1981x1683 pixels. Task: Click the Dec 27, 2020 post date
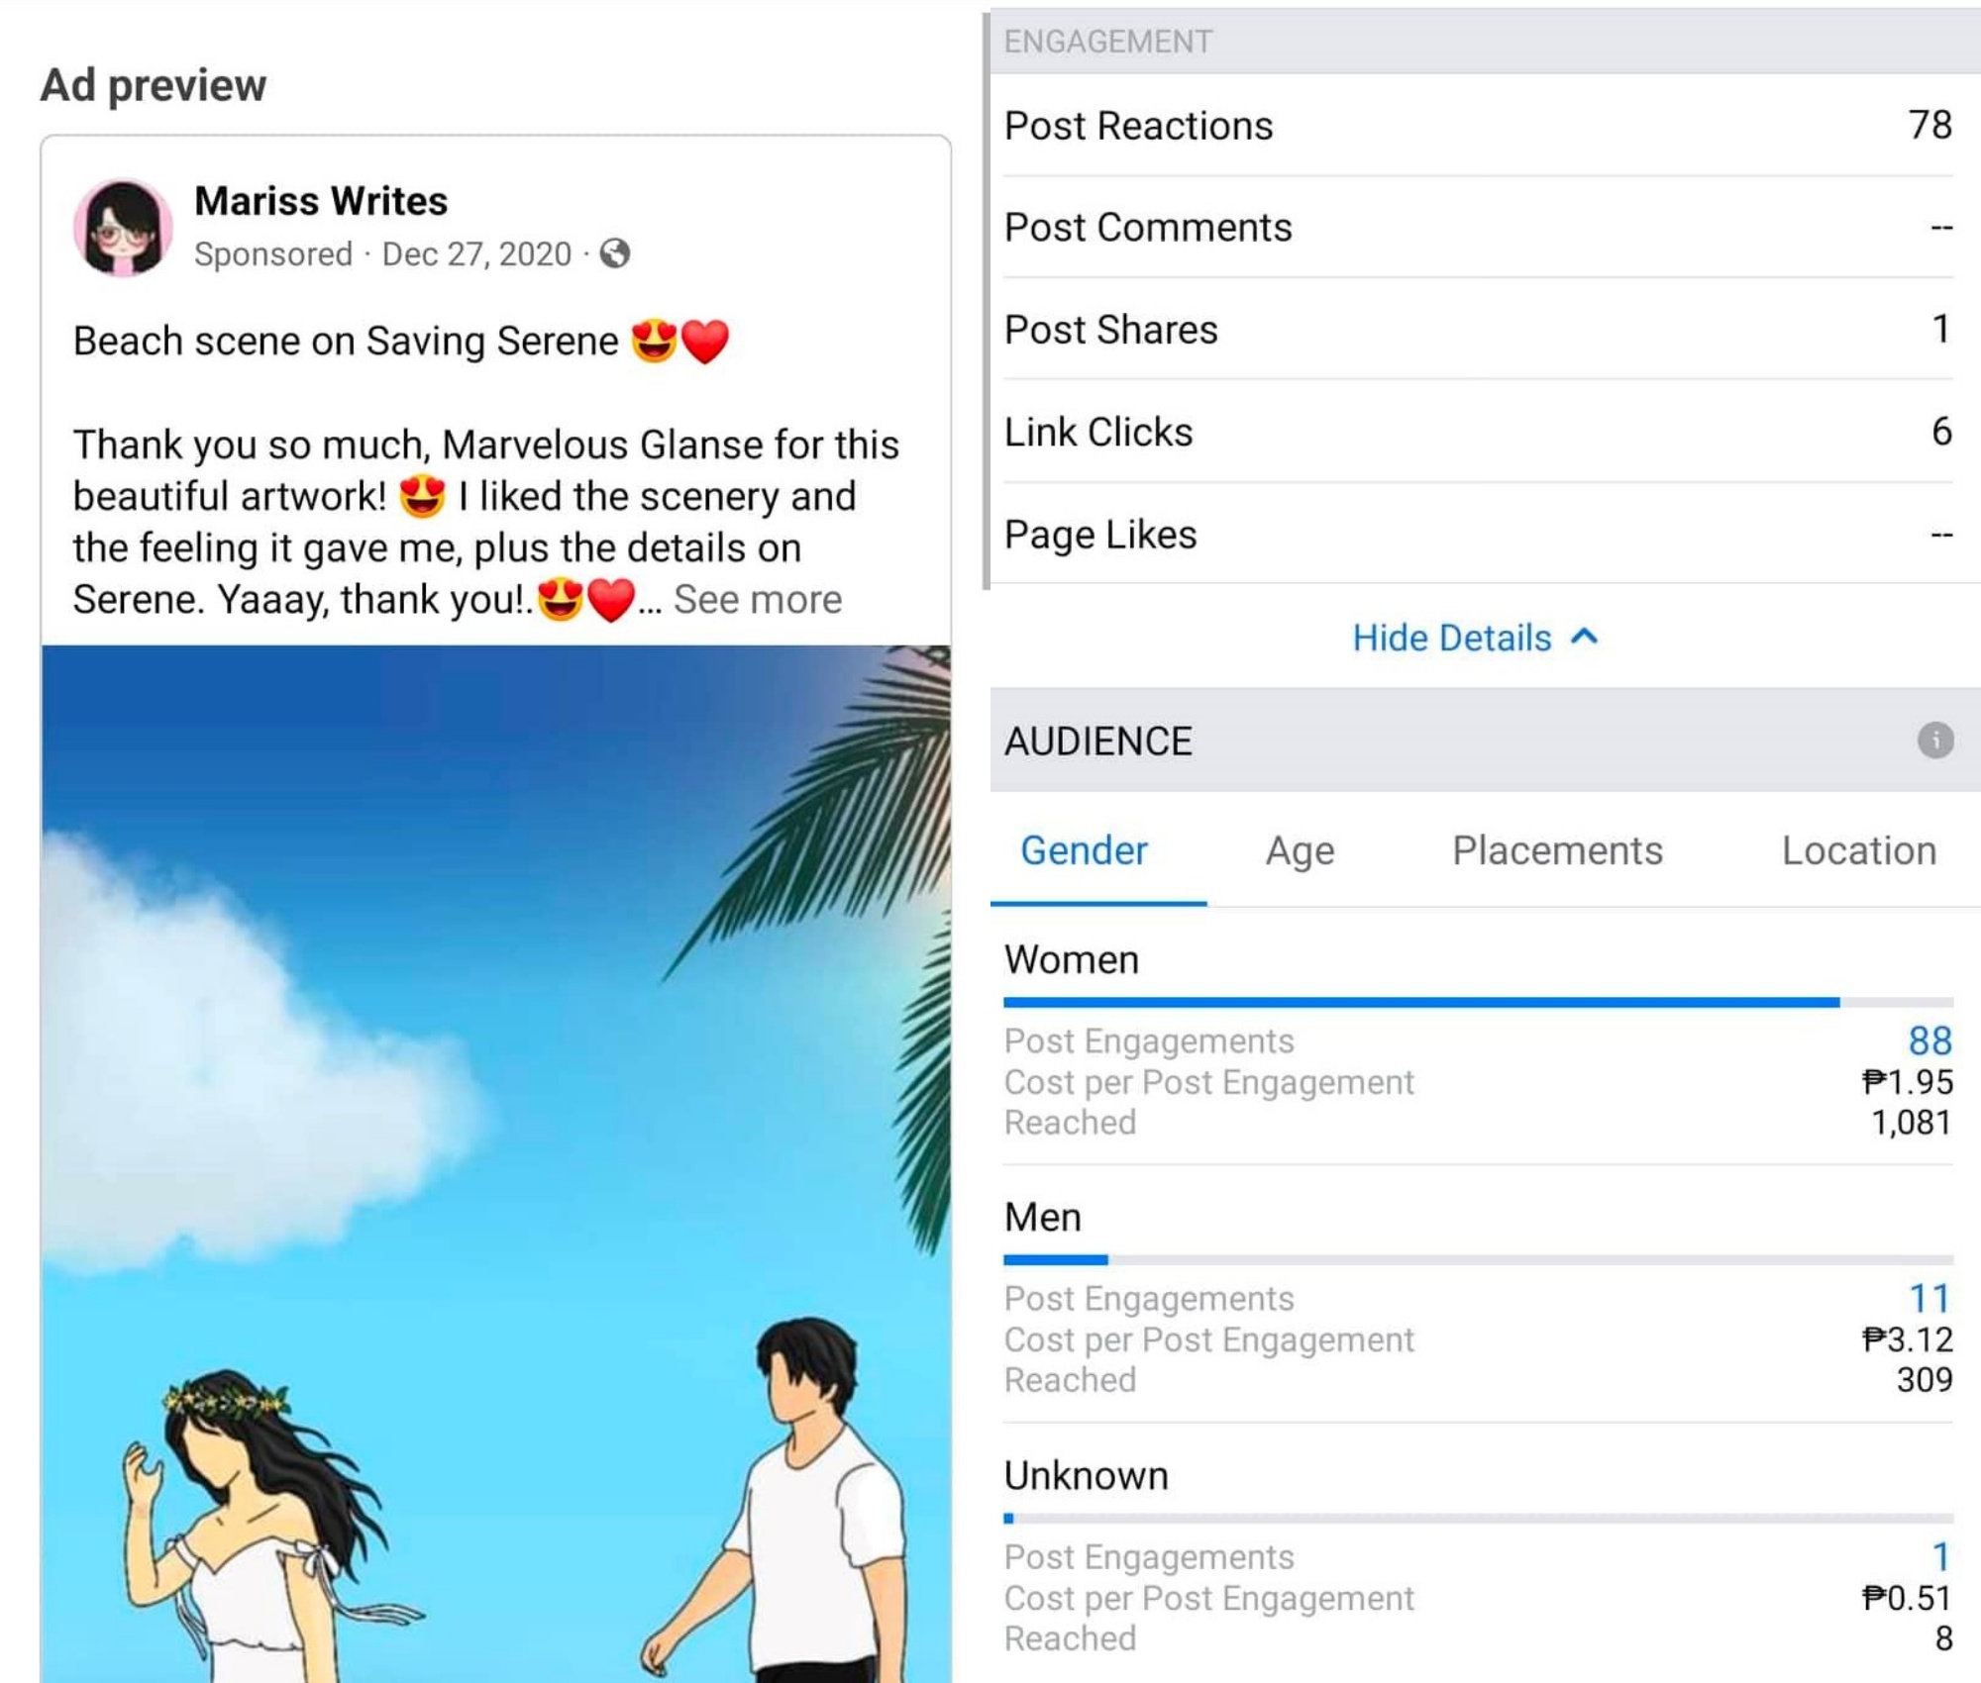(x=476, y=254)
